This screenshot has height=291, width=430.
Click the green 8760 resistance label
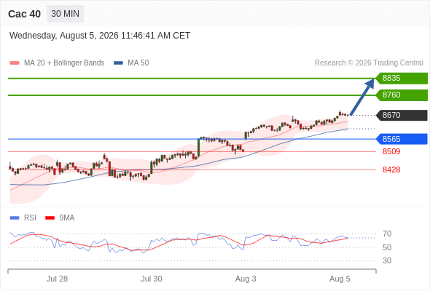pos(402,95)
